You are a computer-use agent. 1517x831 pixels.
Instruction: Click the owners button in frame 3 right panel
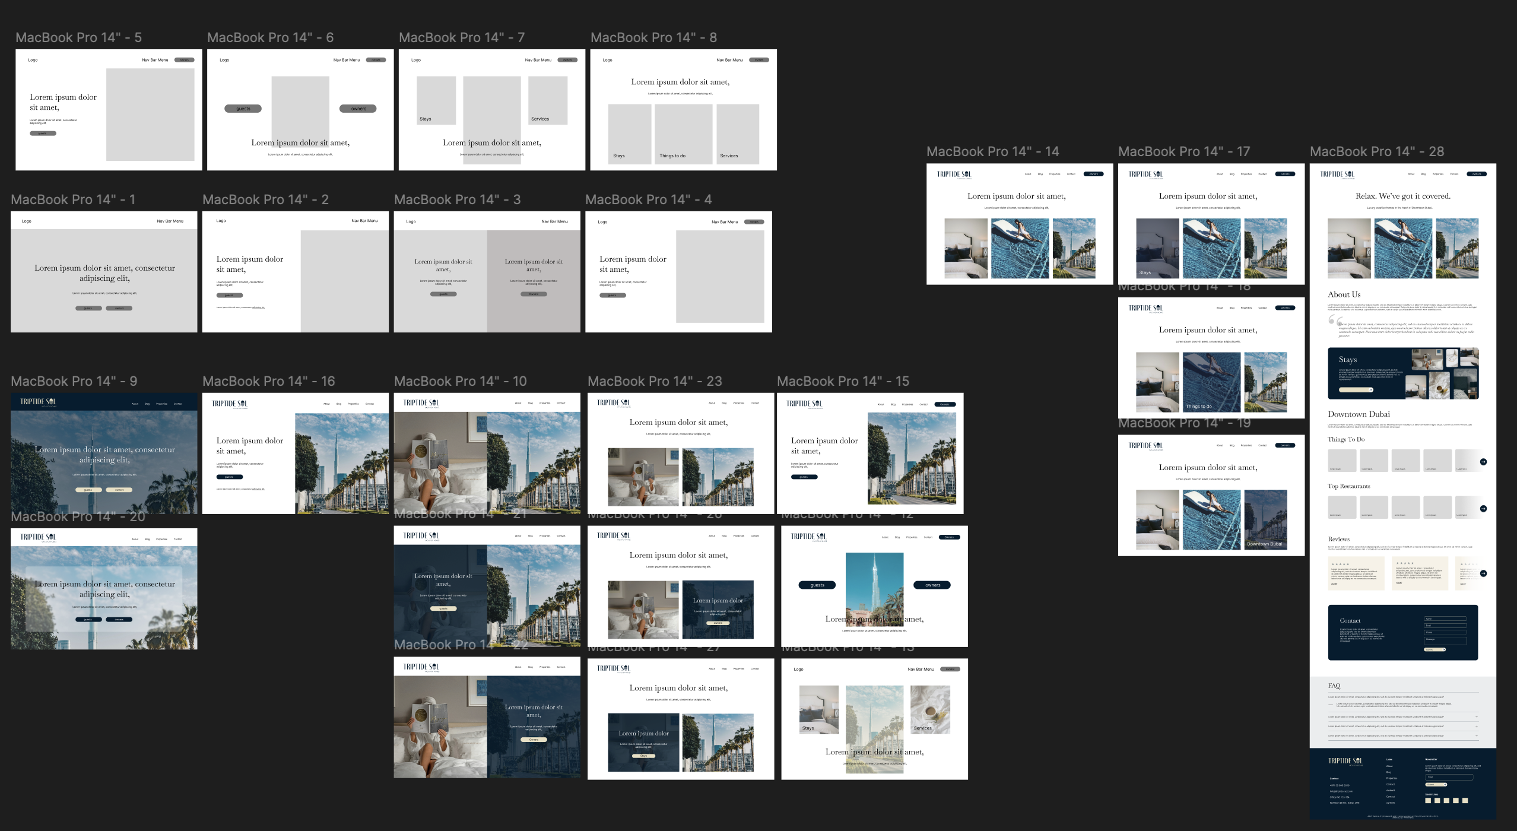coord(534,294)
